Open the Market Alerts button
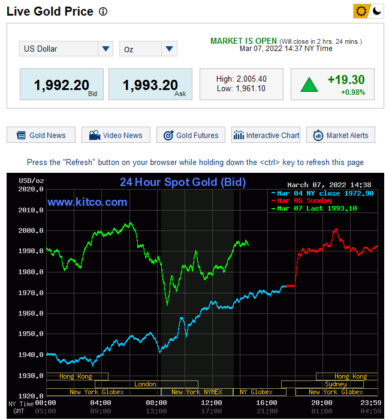This screenshot has height=420, width=389. point(340,135)
